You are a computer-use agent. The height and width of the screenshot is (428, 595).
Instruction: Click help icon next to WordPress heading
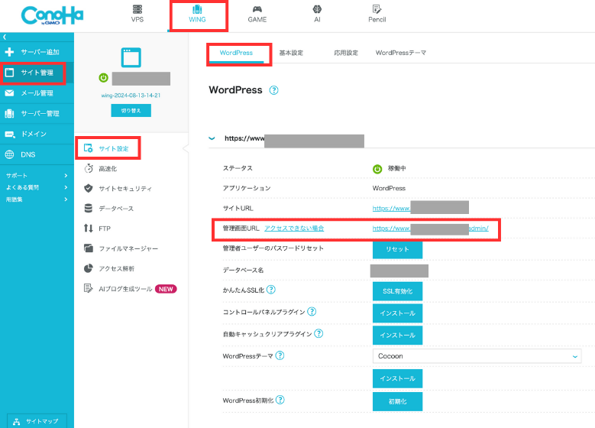pyautogui.click(x=273, y=90)
